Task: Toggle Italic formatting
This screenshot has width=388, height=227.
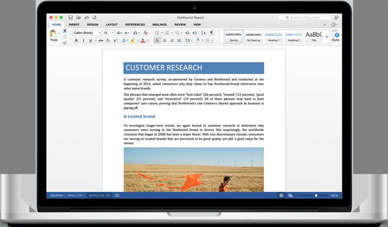Action: 83,41
